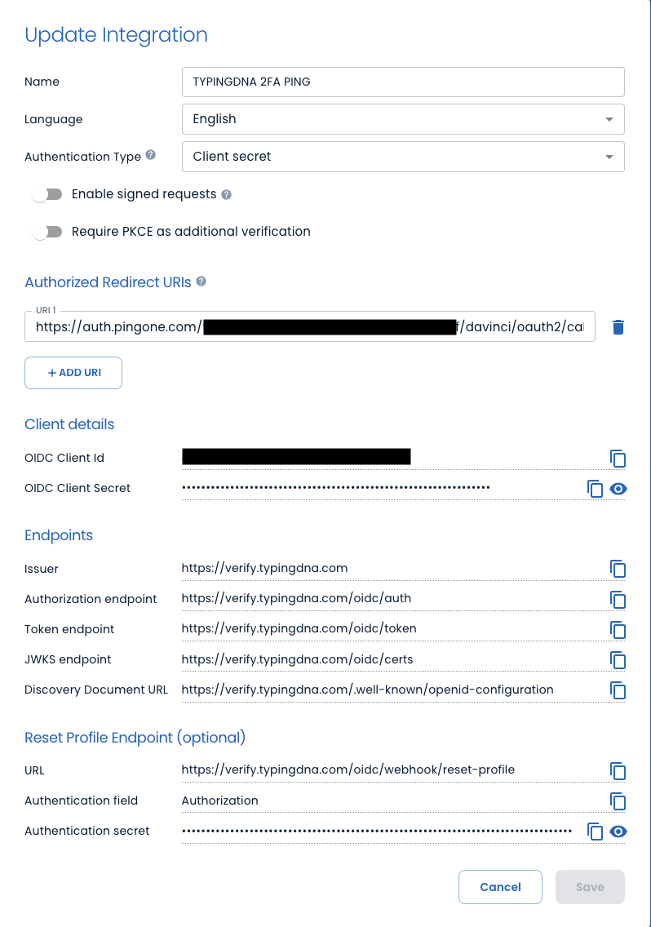The image size is (651, 927).
Task: Reveal the OIDC Client Secret with eye icon
Action: (618, 488)
